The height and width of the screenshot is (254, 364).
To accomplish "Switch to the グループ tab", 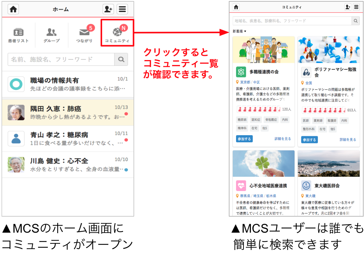I will click(x=52, y=35).
